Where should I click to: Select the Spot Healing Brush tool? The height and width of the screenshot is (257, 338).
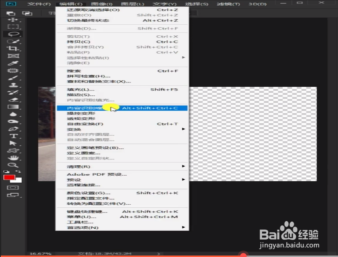[x=13, y=71]
